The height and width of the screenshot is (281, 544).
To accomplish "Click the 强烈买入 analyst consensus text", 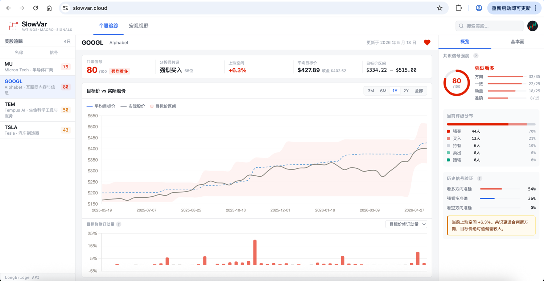I will tap(170, 70).
